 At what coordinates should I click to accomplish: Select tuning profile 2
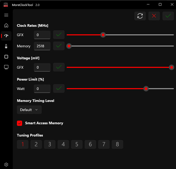pyautogui.click(x=36, y=144)
